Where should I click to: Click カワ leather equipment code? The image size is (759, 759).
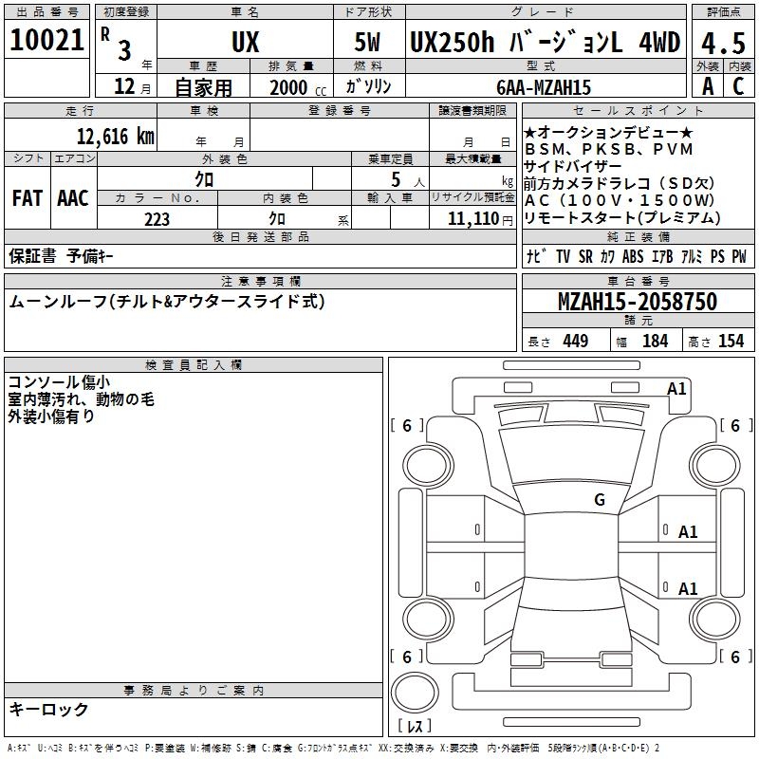click(x=607, y=256)
